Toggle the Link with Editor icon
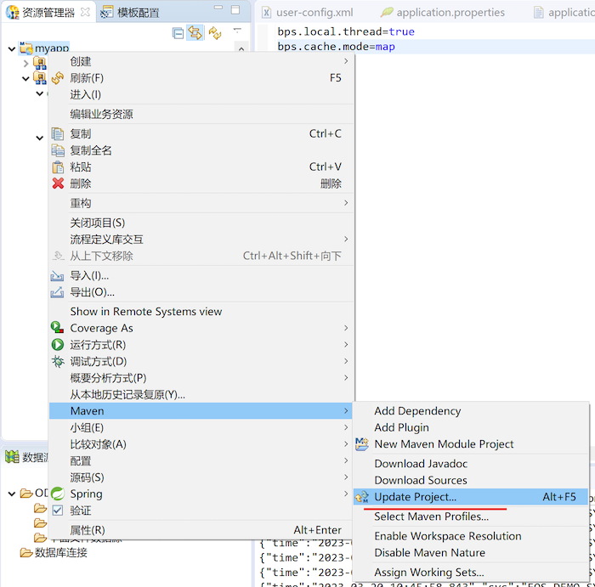The width and height of the screenshot is (595, 587). 195,33
